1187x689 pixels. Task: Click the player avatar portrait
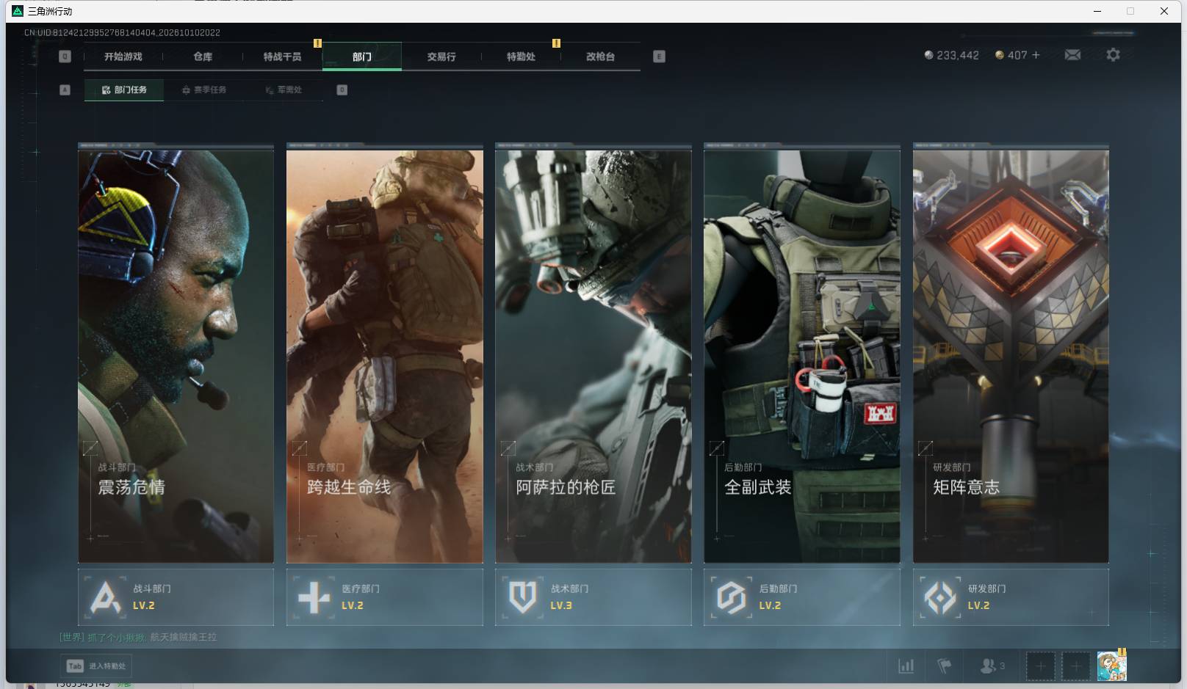click(x=1111, y=666)
